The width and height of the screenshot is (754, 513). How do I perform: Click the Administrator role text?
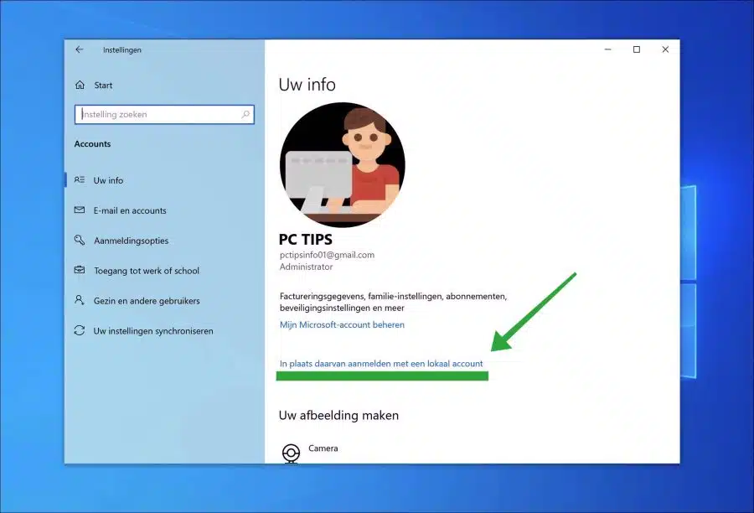307,267
